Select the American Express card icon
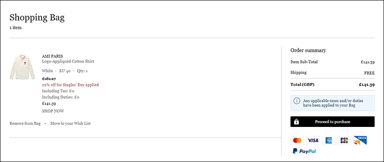The width and height of the screenshot is (384, 162). point(328,140)
